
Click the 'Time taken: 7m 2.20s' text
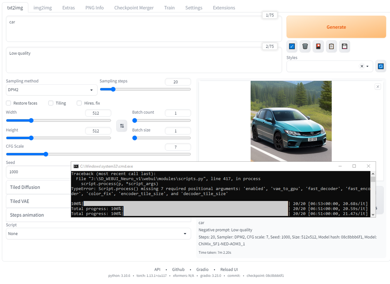pyautogui.click(x=215, y=252)
